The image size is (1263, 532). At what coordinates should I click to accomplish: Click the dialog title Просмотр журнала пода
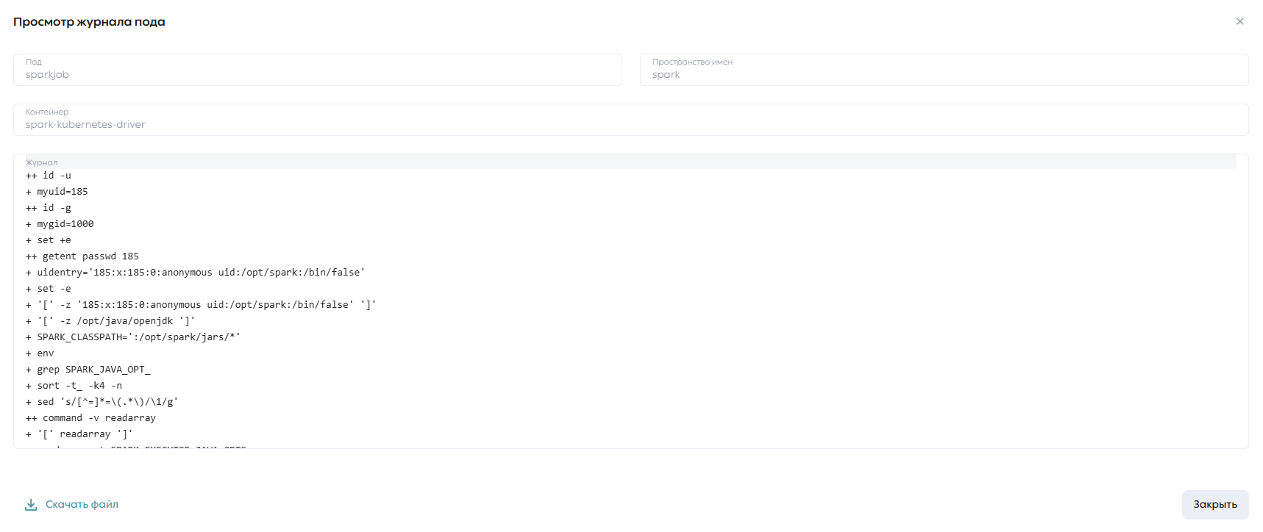point(89,22)
